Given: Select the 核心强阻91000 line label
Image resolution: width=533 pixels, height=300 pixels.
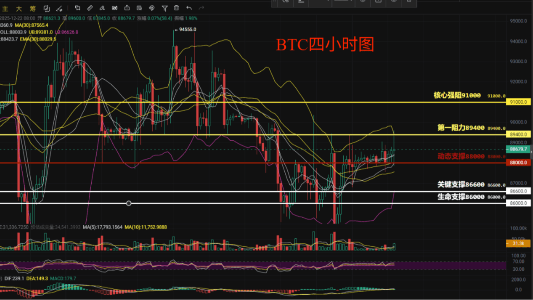Looking at the screenshot, I should pos(457,95).
